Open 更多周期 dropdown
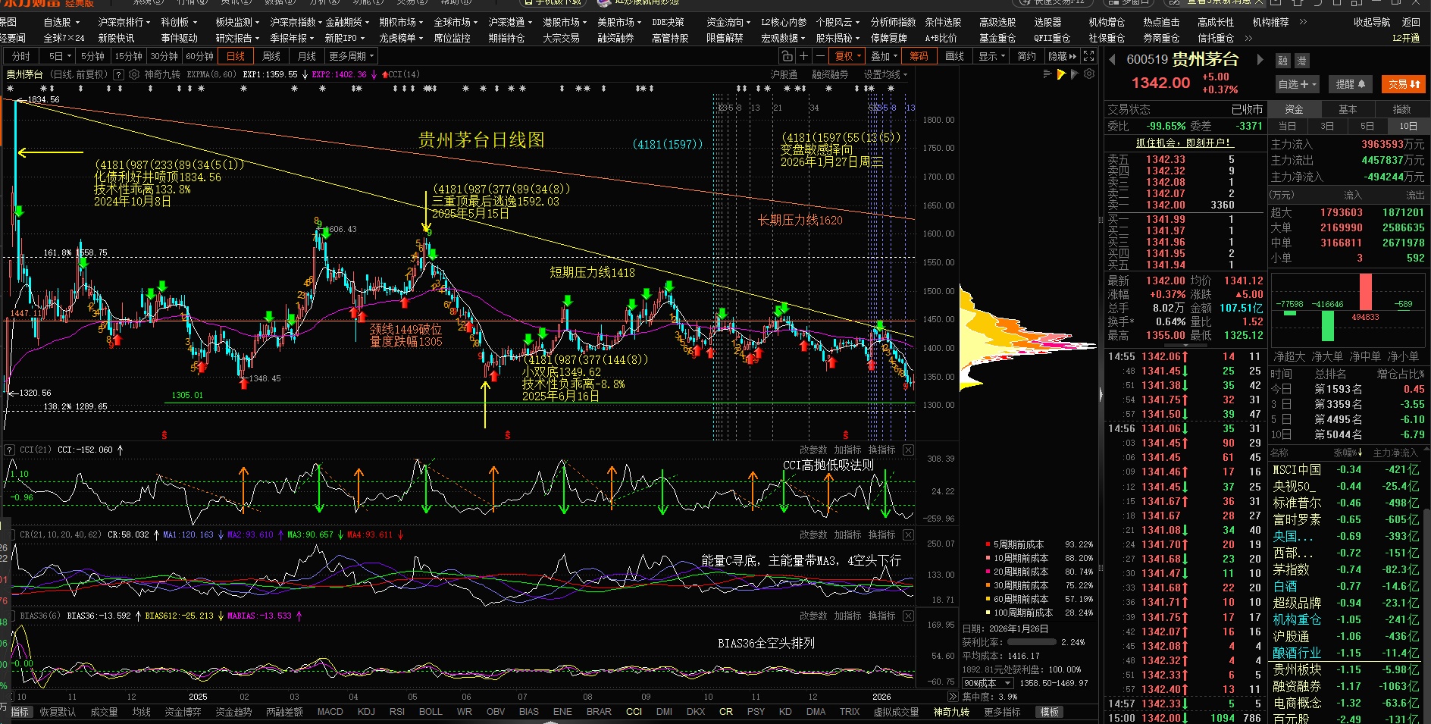 352,56
